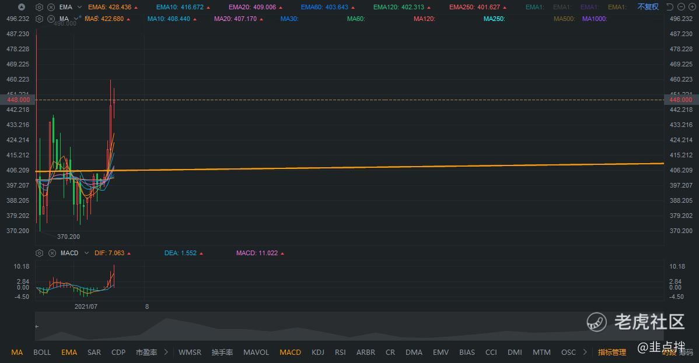Image resolution: width=699 pixels, height=363 pixels.
Task: Click the MA1000 label
Action: click(595, 19)
